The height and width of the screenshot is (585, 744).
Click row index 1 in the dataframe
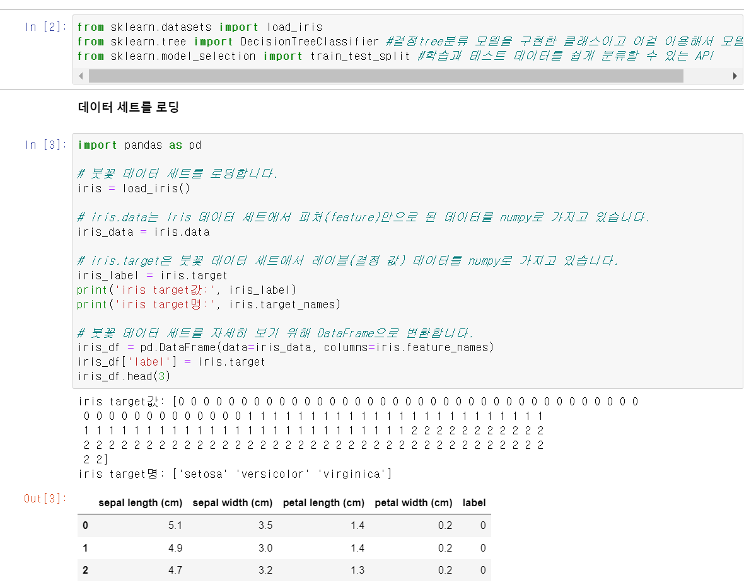pos(85,548)
